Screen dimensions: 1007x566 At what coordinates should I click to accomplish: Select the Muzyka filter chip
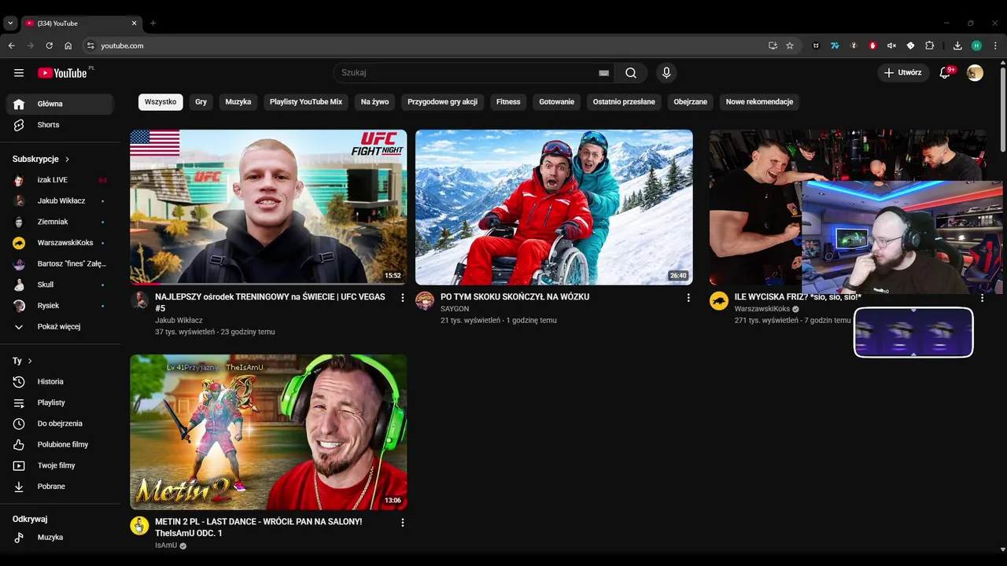238,102
